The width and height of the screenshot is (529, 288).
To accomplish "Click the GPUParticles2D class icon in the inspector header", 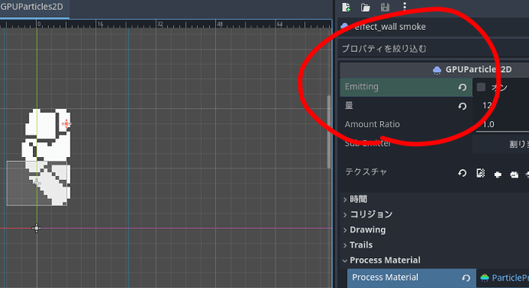I will pos(437,70).
